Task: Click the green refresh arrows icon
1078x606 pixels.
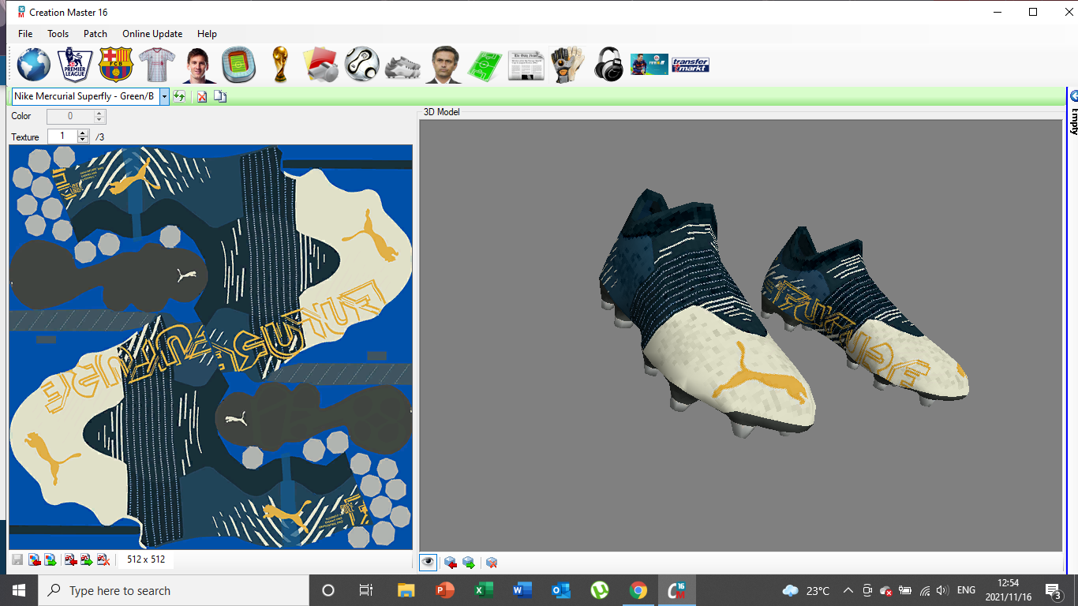Action: pyautogui.click(x=180, y=96)
